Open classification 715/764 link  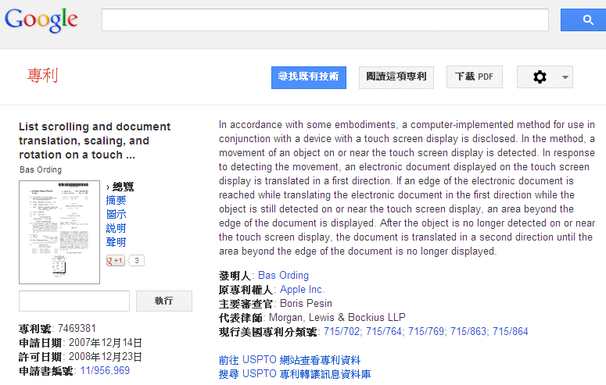(x=384, y=331)
